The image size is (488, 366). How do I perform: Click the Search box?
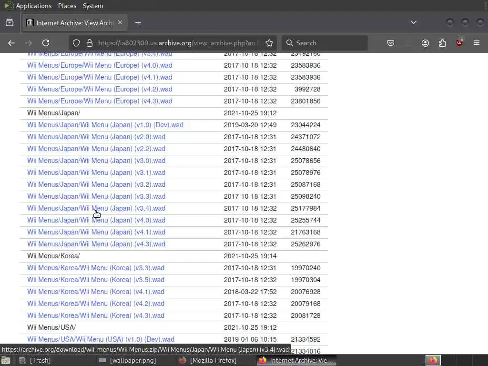pyautogui.click(x=325, y=43)
